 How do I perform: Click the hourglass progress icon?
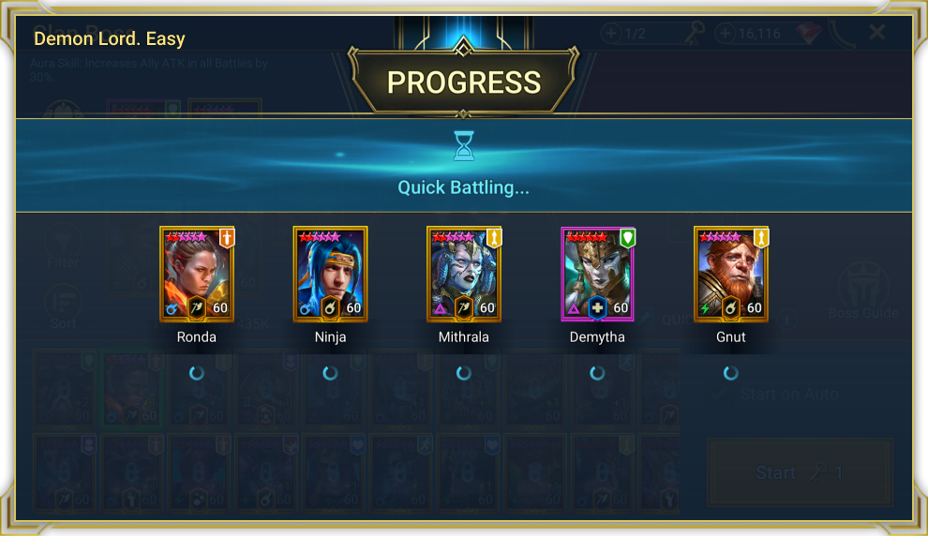(464, 145)
